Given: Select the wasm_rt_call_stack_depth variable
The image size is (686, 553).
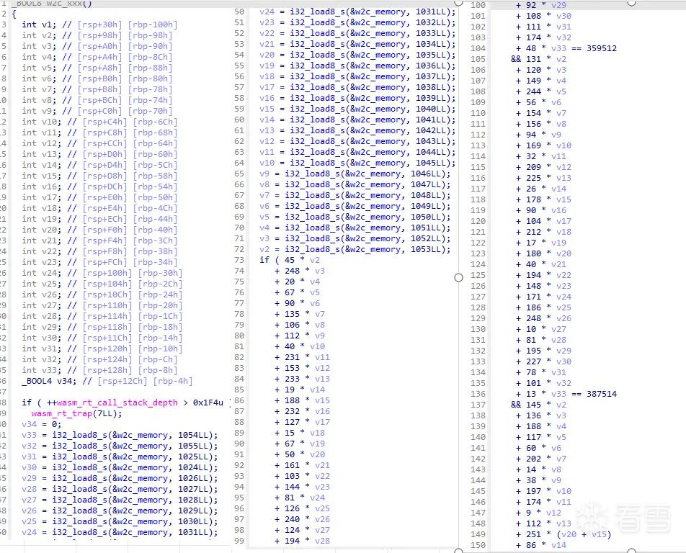Looking at the screenshot, I should coord(117,403).
